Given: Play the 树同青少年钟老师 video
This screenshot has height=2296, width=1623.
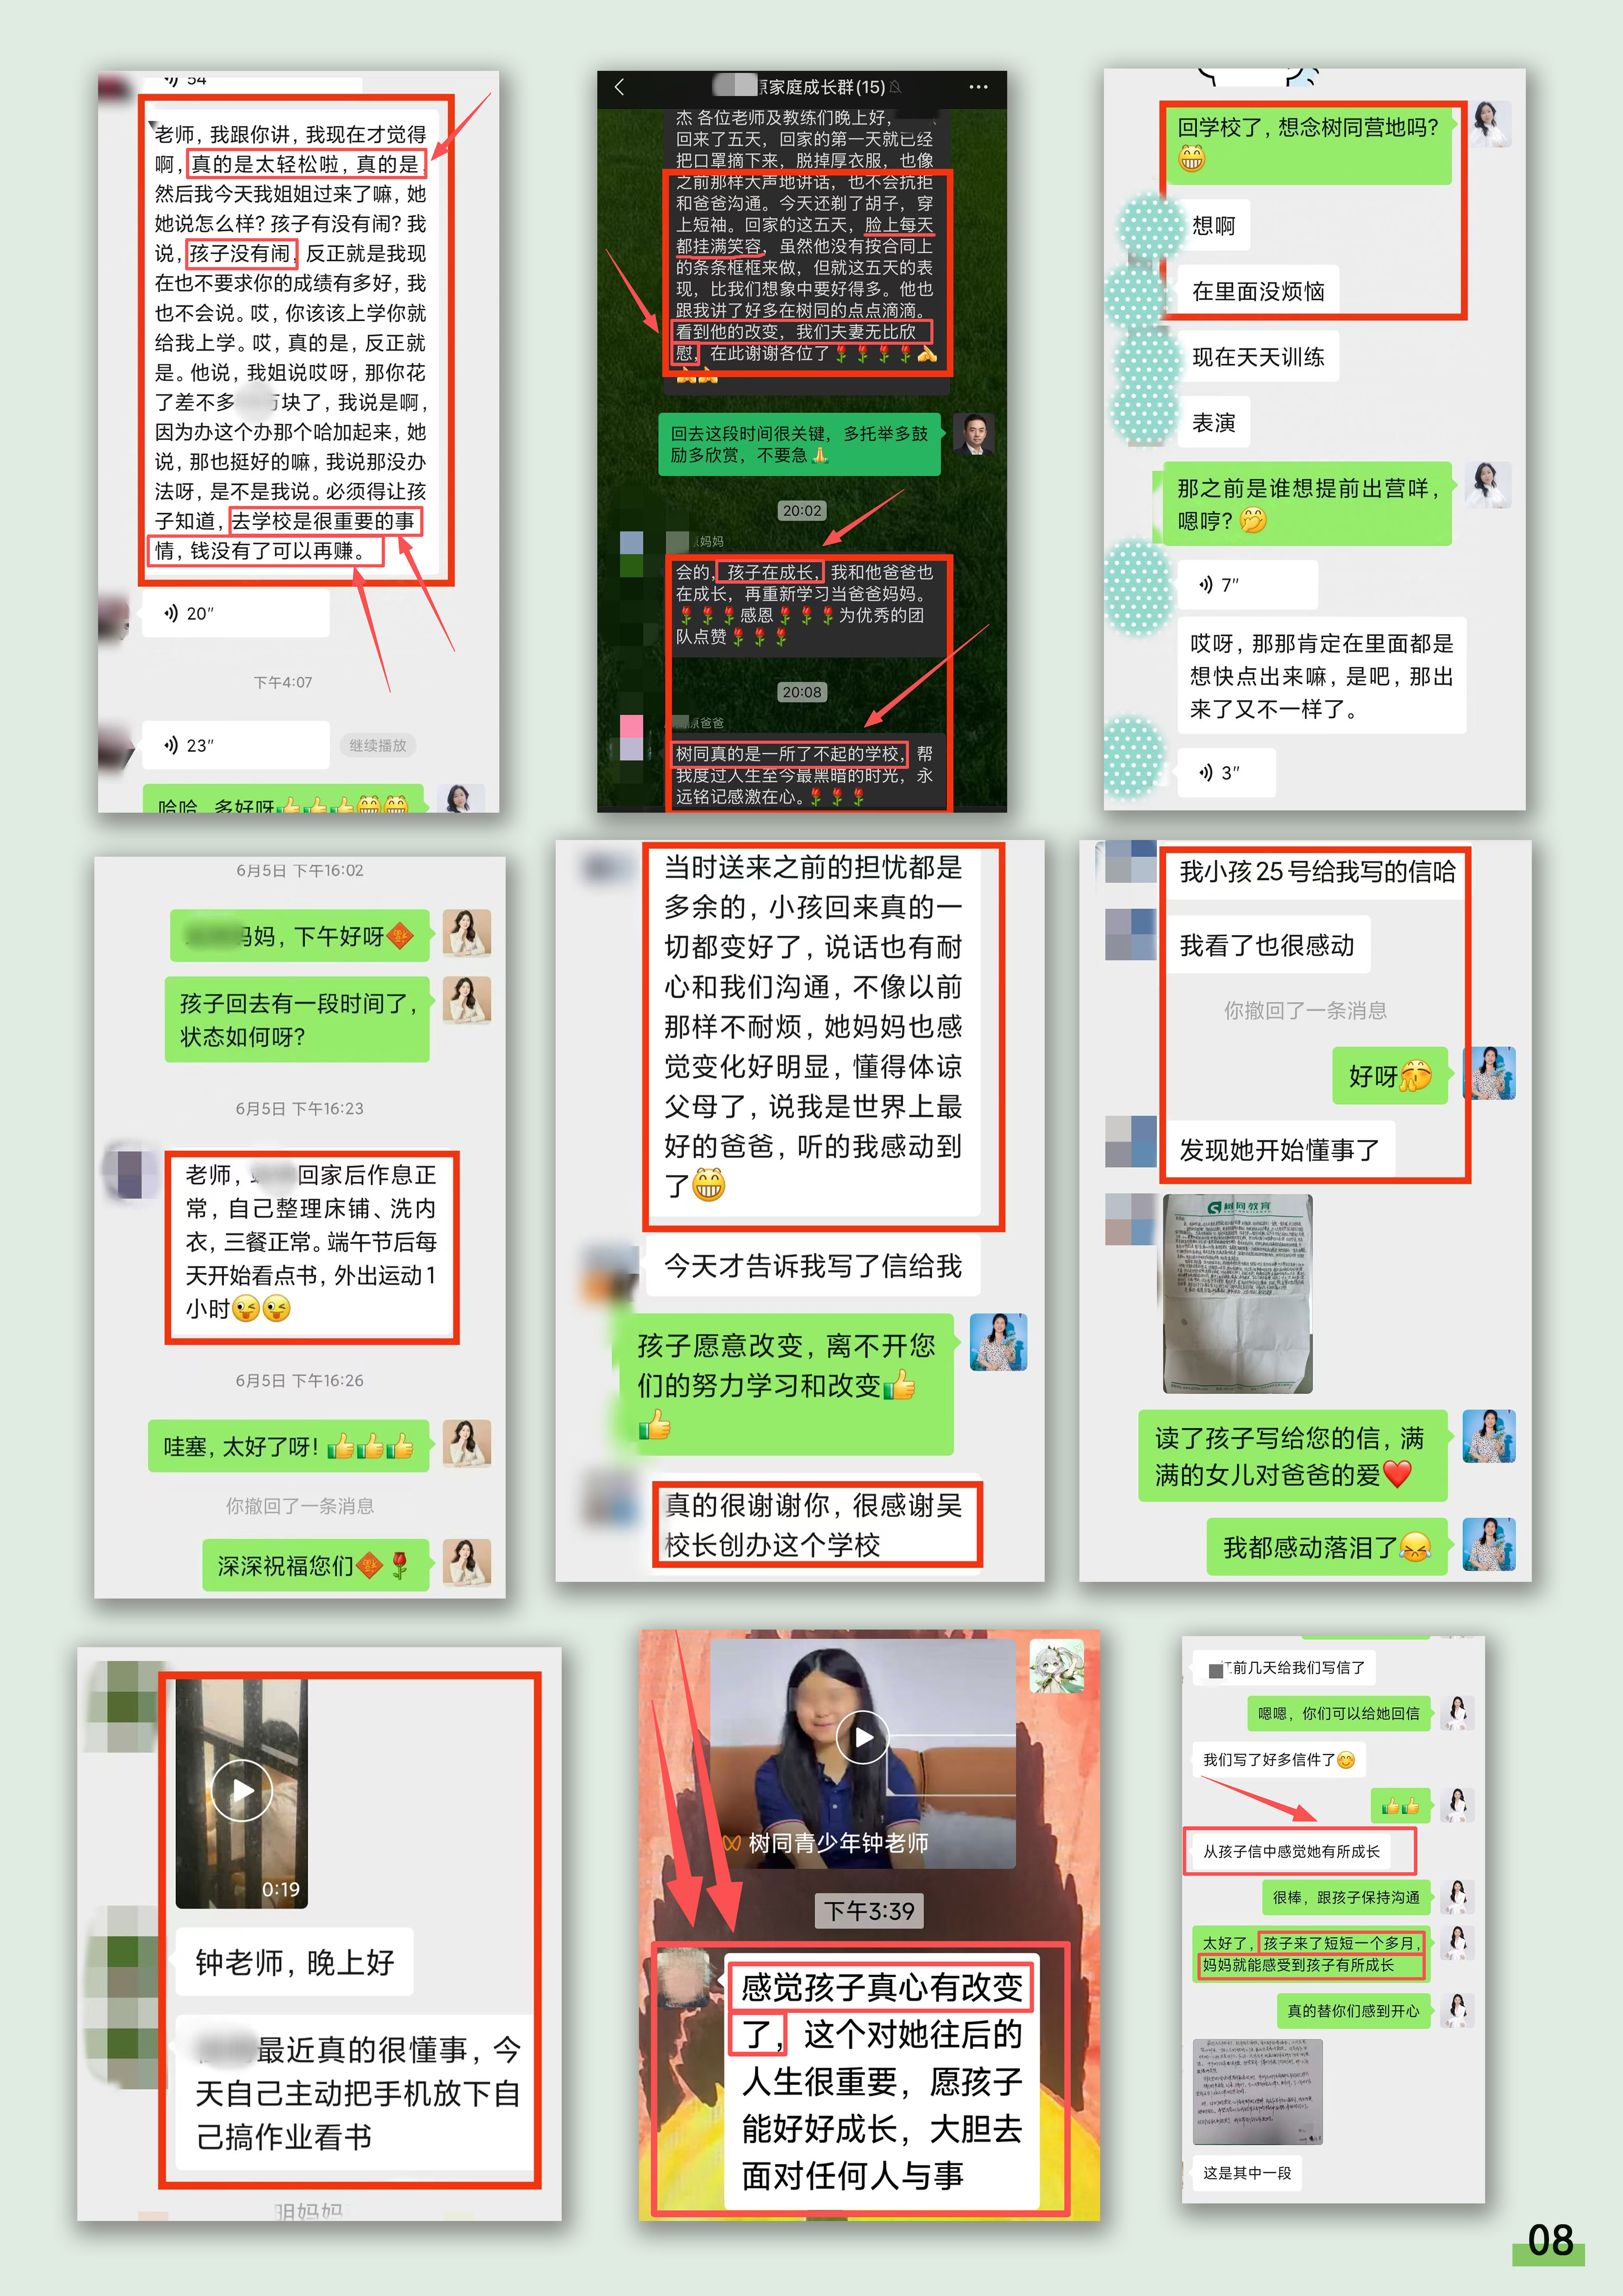Looking at the screenshot, I should coord(862,1737).
